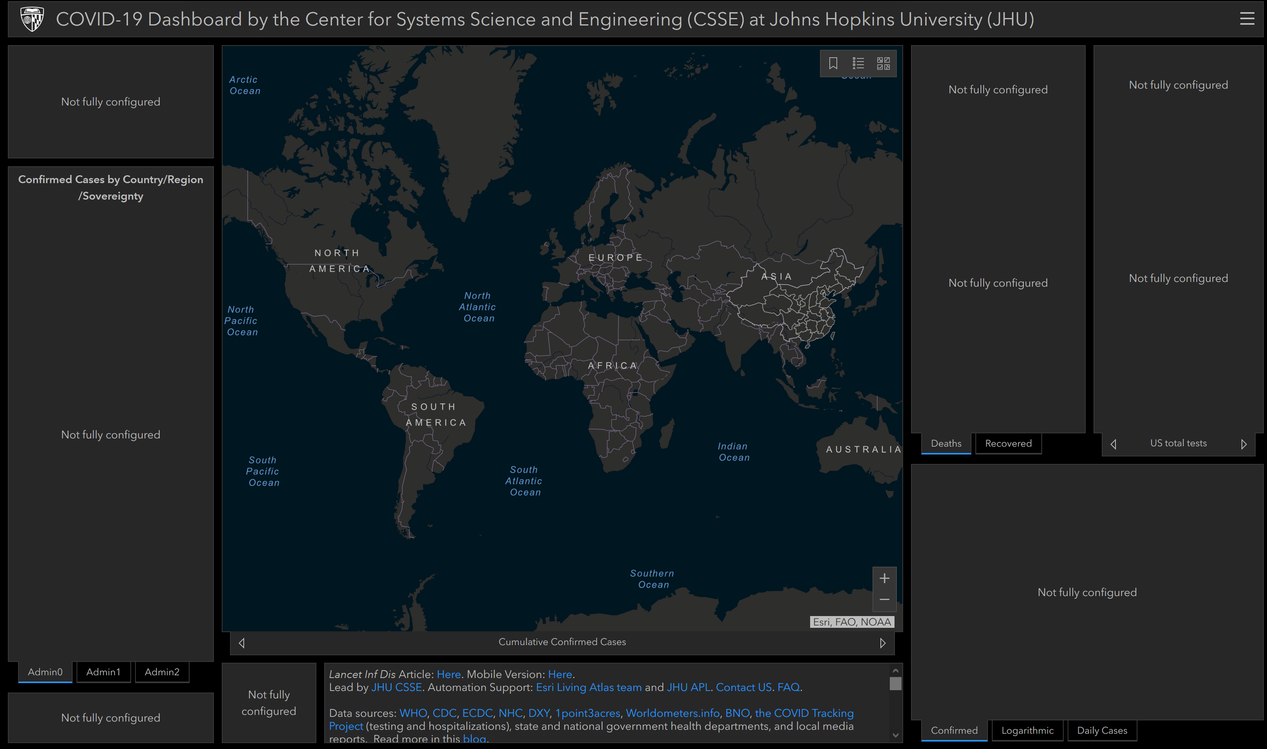Go to the next map view arrow
Image resolution: width=1267 pixels, height=749 pixels.
(x=883, y=643)
